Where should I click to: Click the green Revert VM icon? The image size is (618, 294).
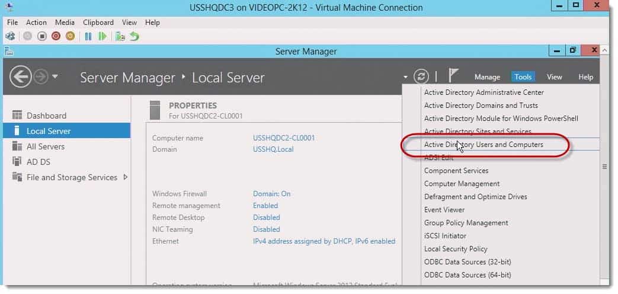[x=135, y=36]
